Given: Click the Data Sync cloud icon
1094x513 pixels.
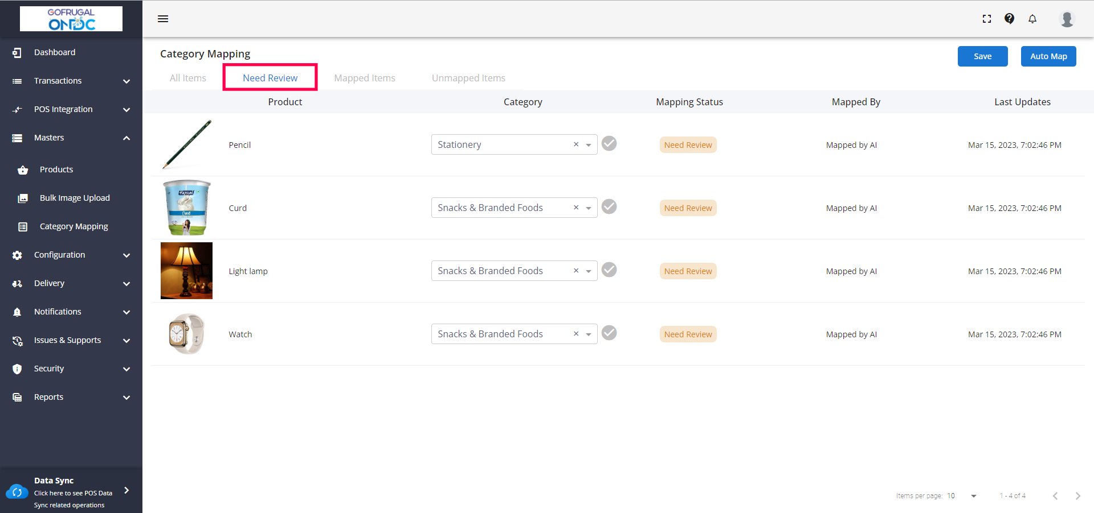Looking at the screenshot, I should (17, 492).
